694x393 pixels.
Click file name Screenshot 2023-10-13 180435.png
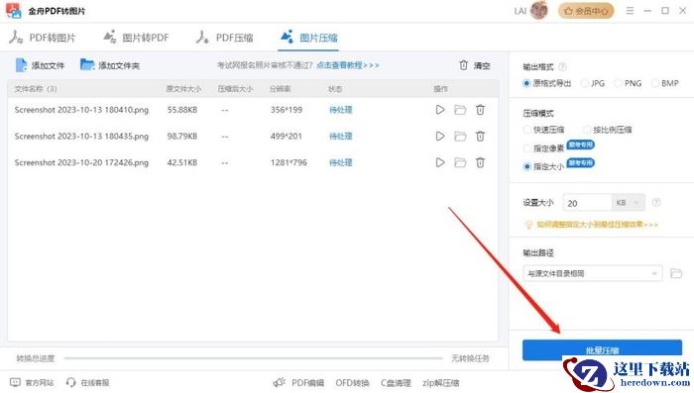81,137
